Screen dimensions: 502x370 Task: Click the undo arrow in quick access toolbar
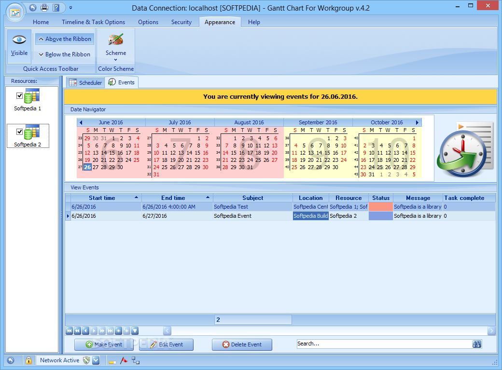(33, 8)
